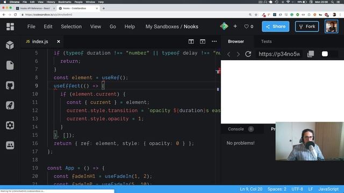Open the Go menu in CodeSandbox

click(112, 26)
